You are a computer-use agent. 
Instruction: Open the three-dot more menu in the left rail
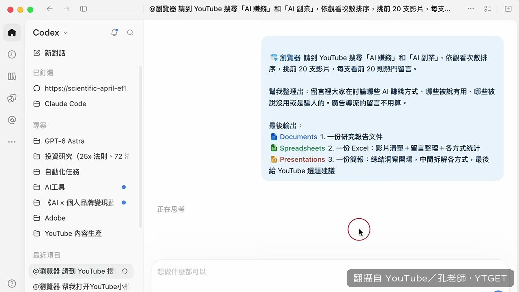(12, 142)
